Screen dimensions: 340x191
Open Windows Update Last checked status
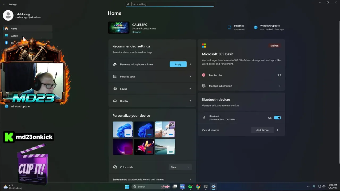point(269,28)
